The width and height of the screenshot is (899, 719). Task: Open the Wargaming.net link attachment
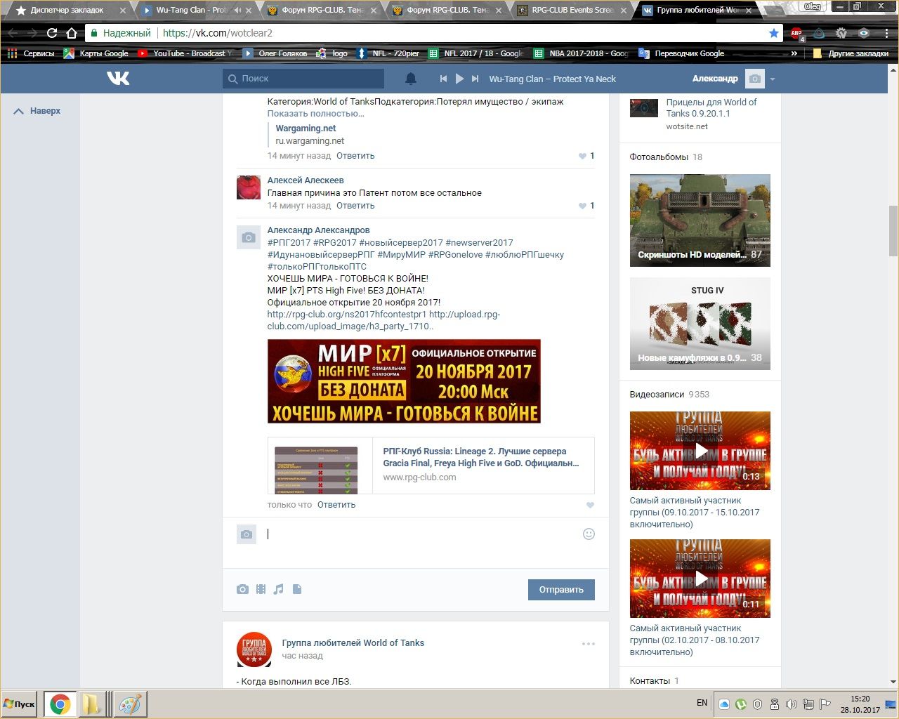pyautogui.click(x=306, y=128)
